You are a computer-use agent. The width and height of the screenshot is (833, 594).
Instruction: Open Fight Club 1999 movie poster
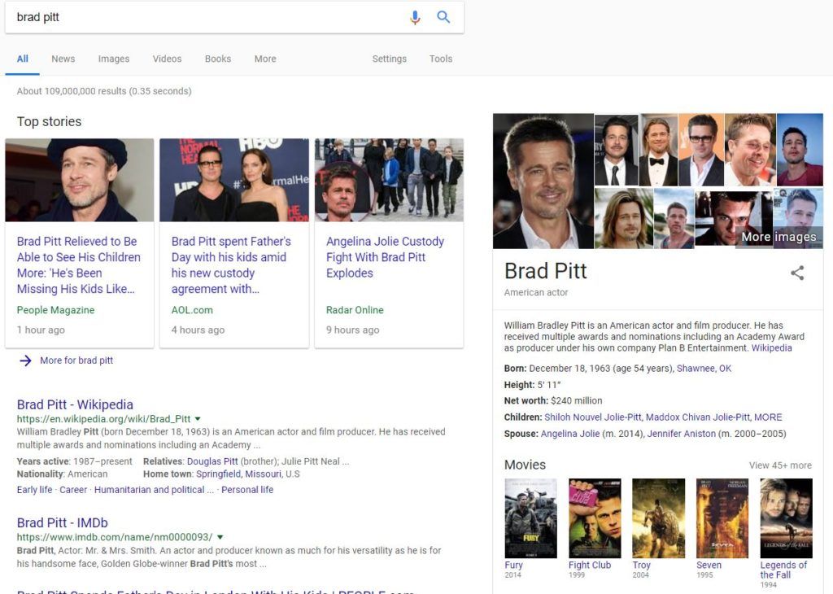(x=595, y=518)
